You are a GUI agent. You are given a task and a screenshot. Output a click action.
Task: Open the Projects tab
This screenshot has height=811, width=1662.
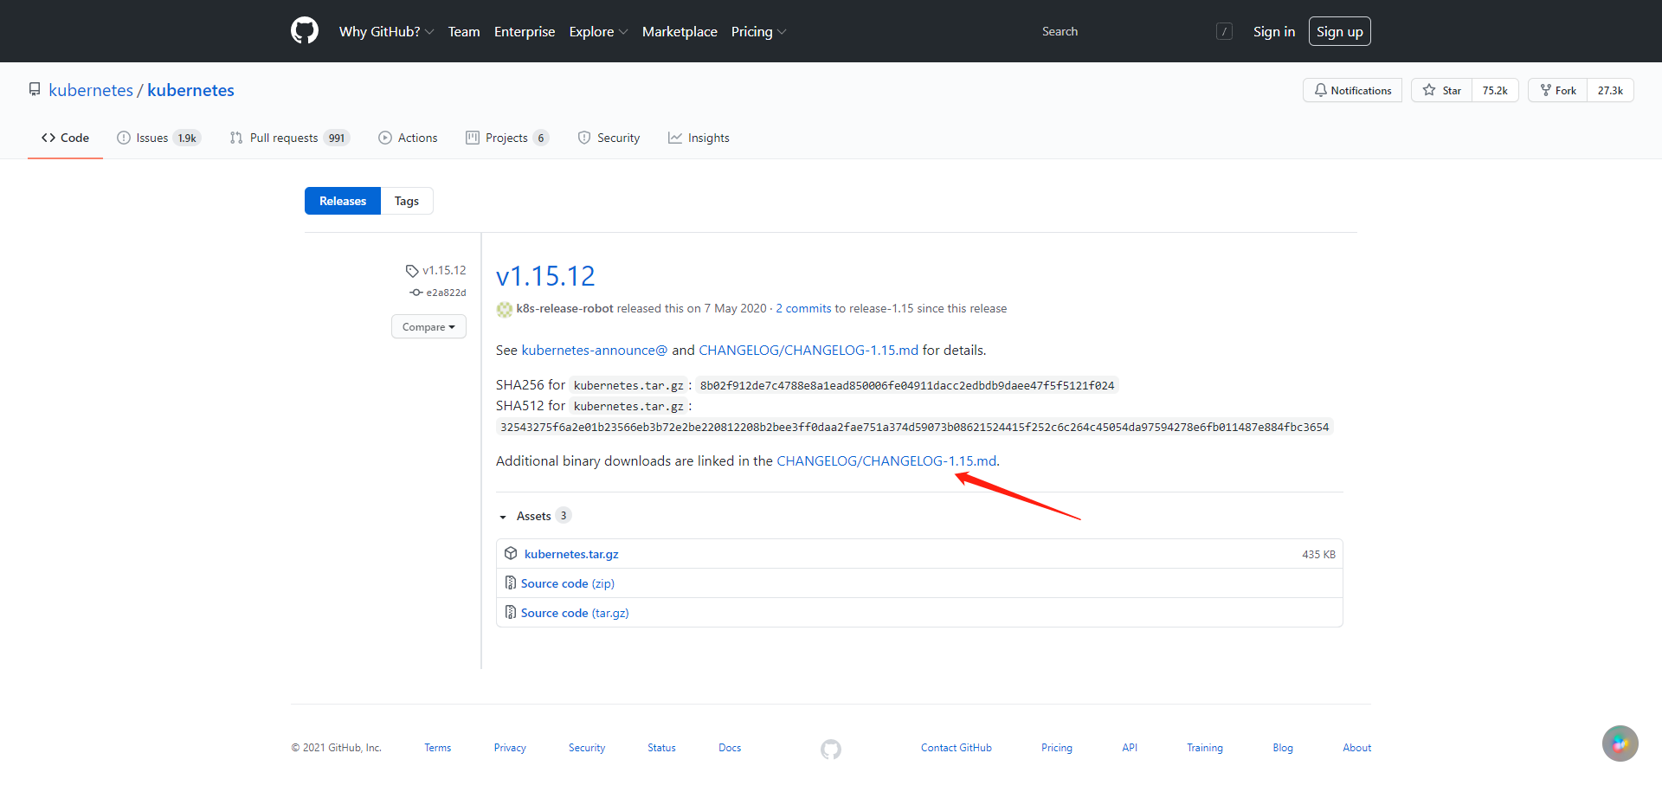click(x=507, y=138)
